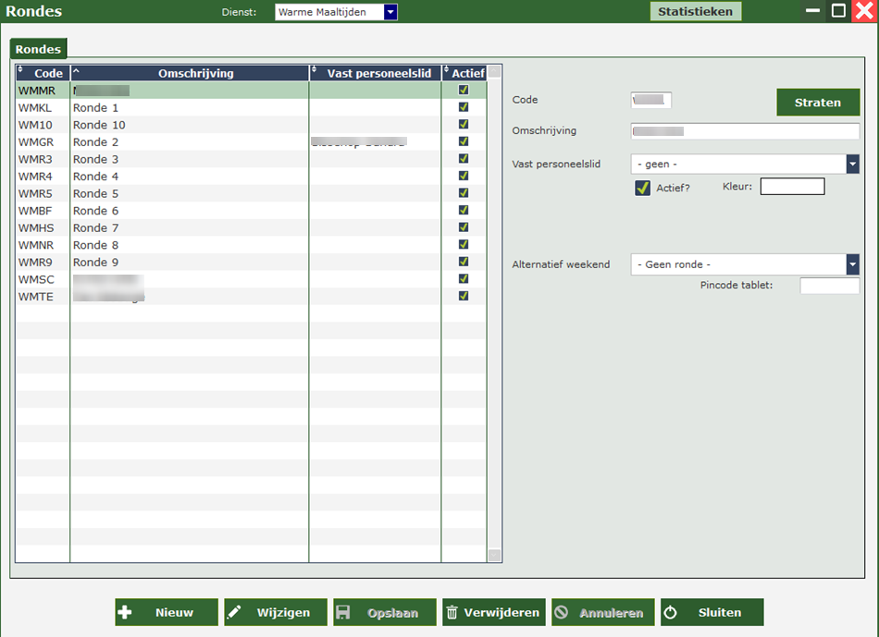
Task: Expand the Vast personeelslid dropdown
Action: tap(852, 164)
